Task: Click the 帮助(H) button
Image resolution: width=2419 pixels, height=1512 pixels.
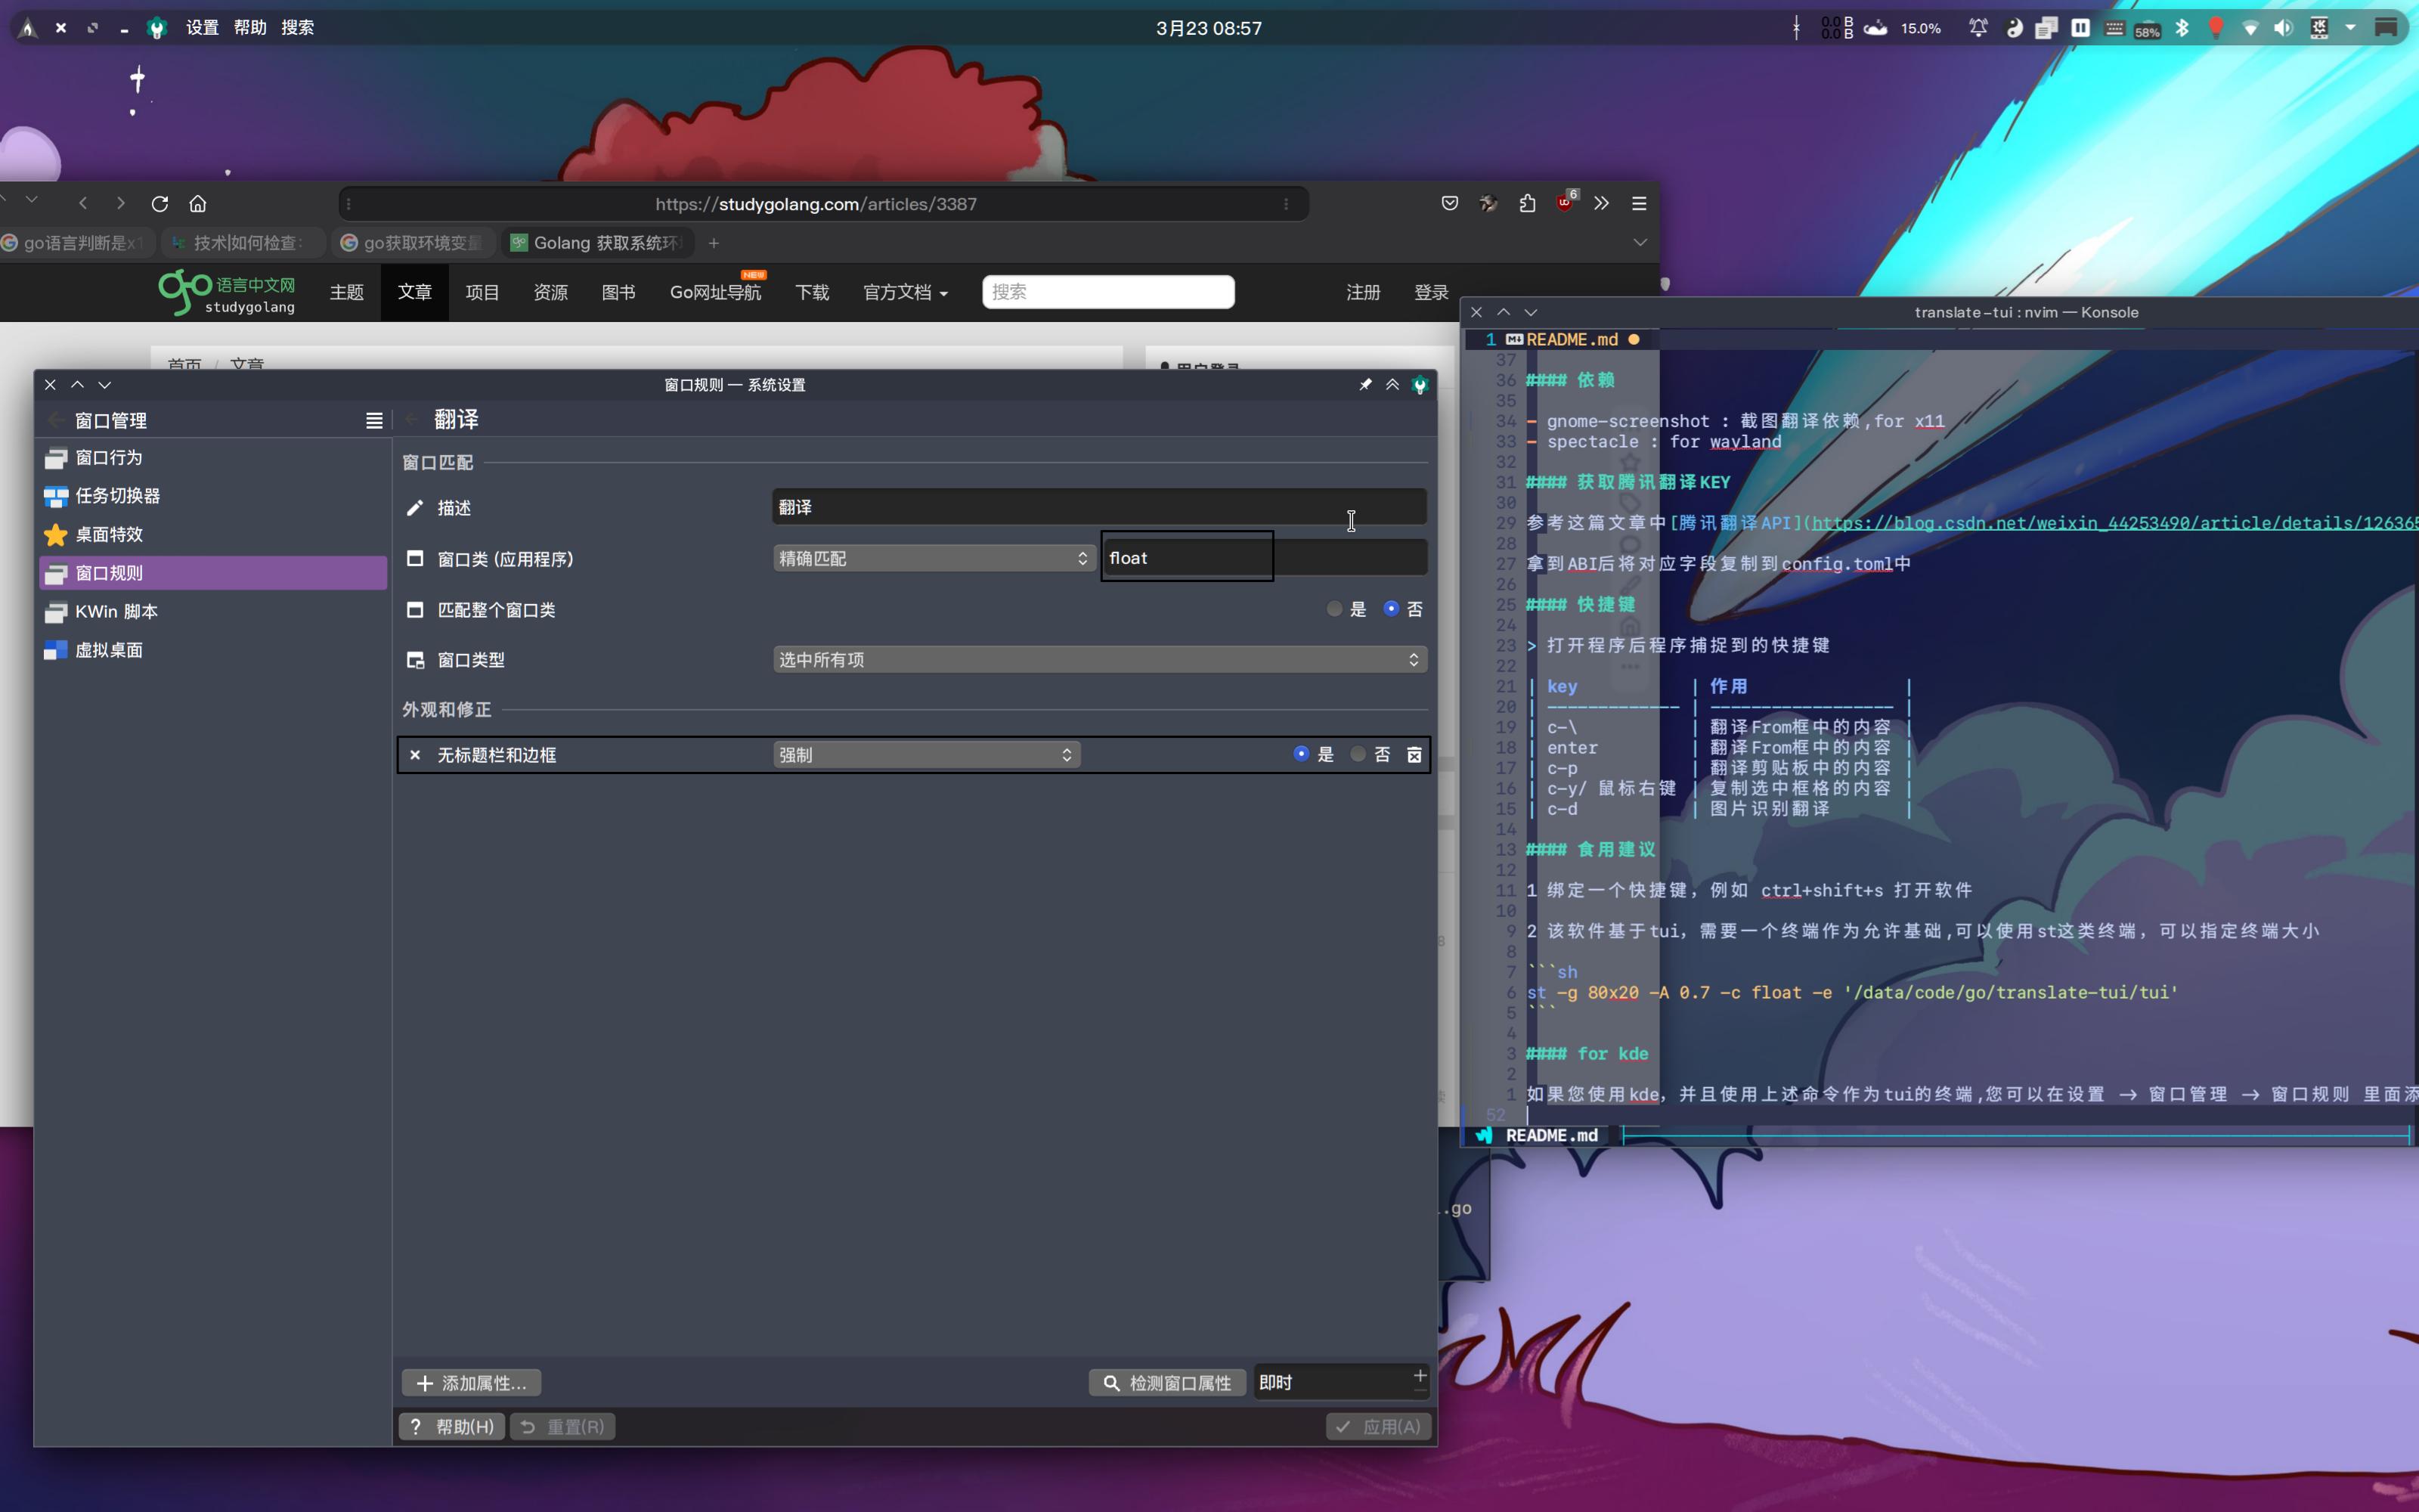Action: pyautogui.click(x=453, y=1427)
